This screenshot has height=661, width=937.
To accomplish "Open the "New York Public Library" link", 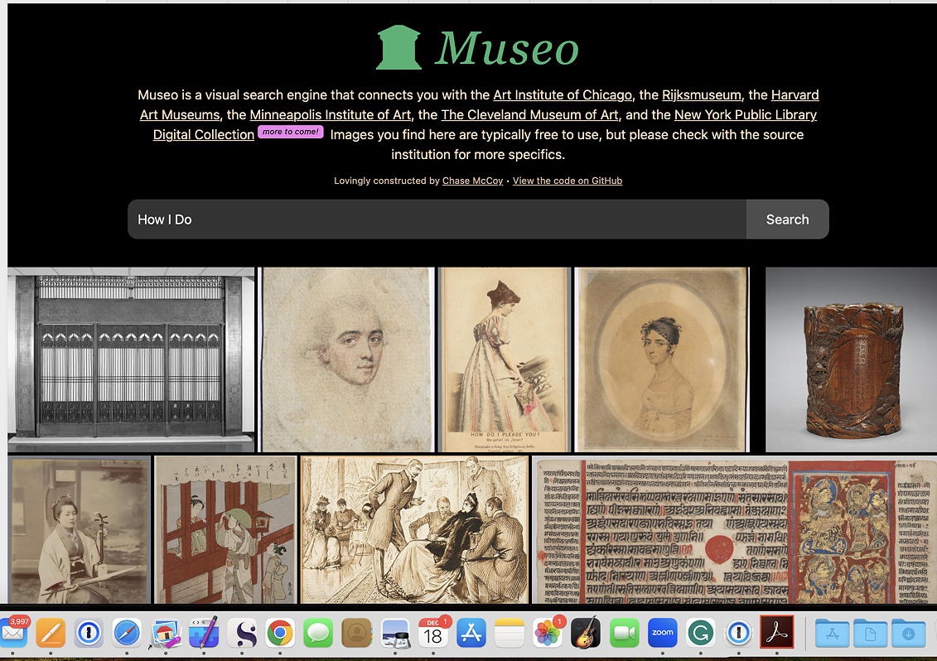I will (x=745, y=115).
